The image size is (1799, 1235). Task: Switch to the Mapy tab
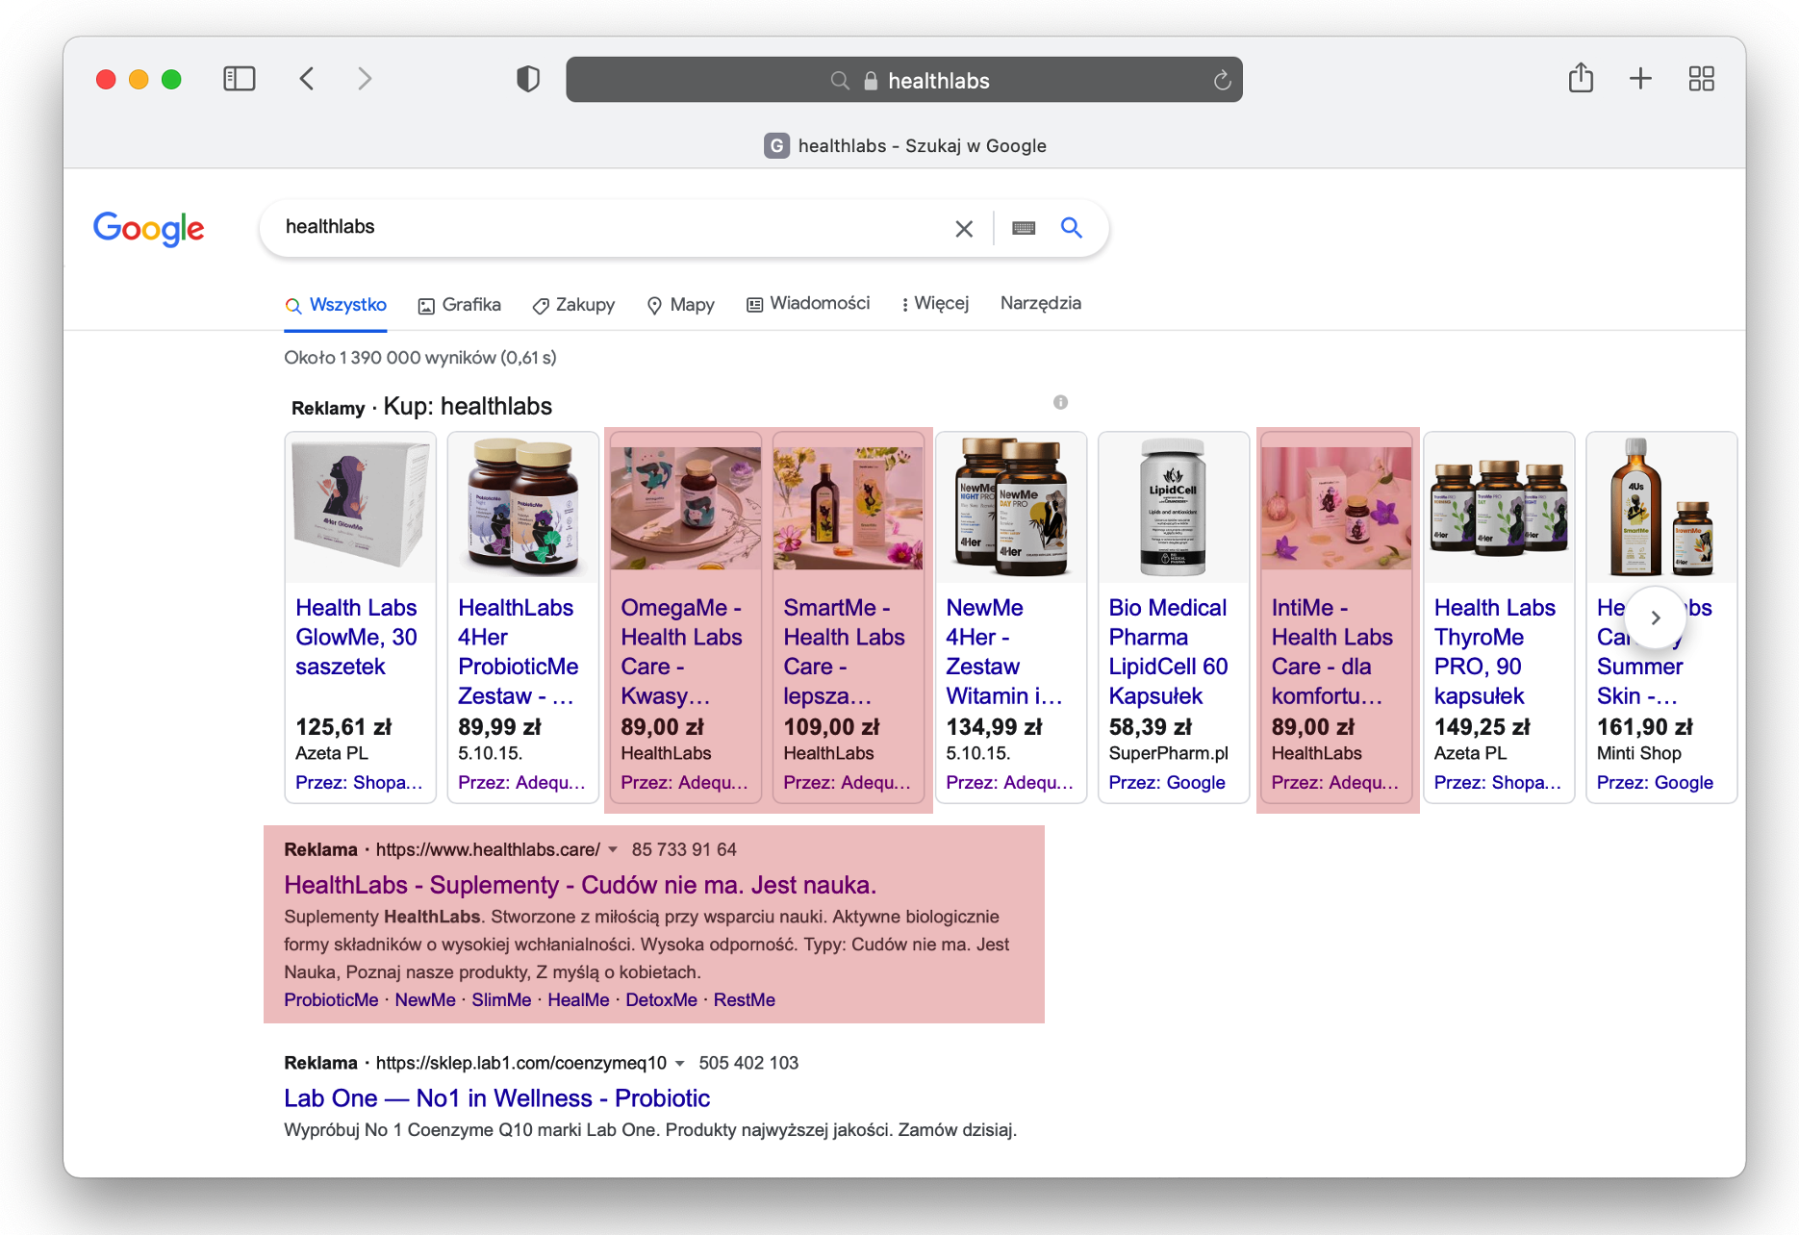(681, 305)
